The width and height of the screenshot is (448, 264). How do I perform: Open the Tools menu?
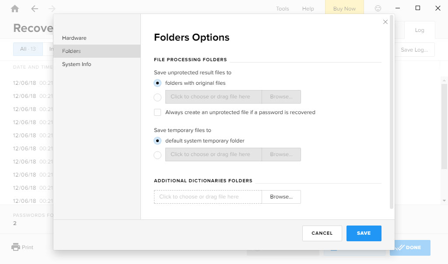pos(282,9)
